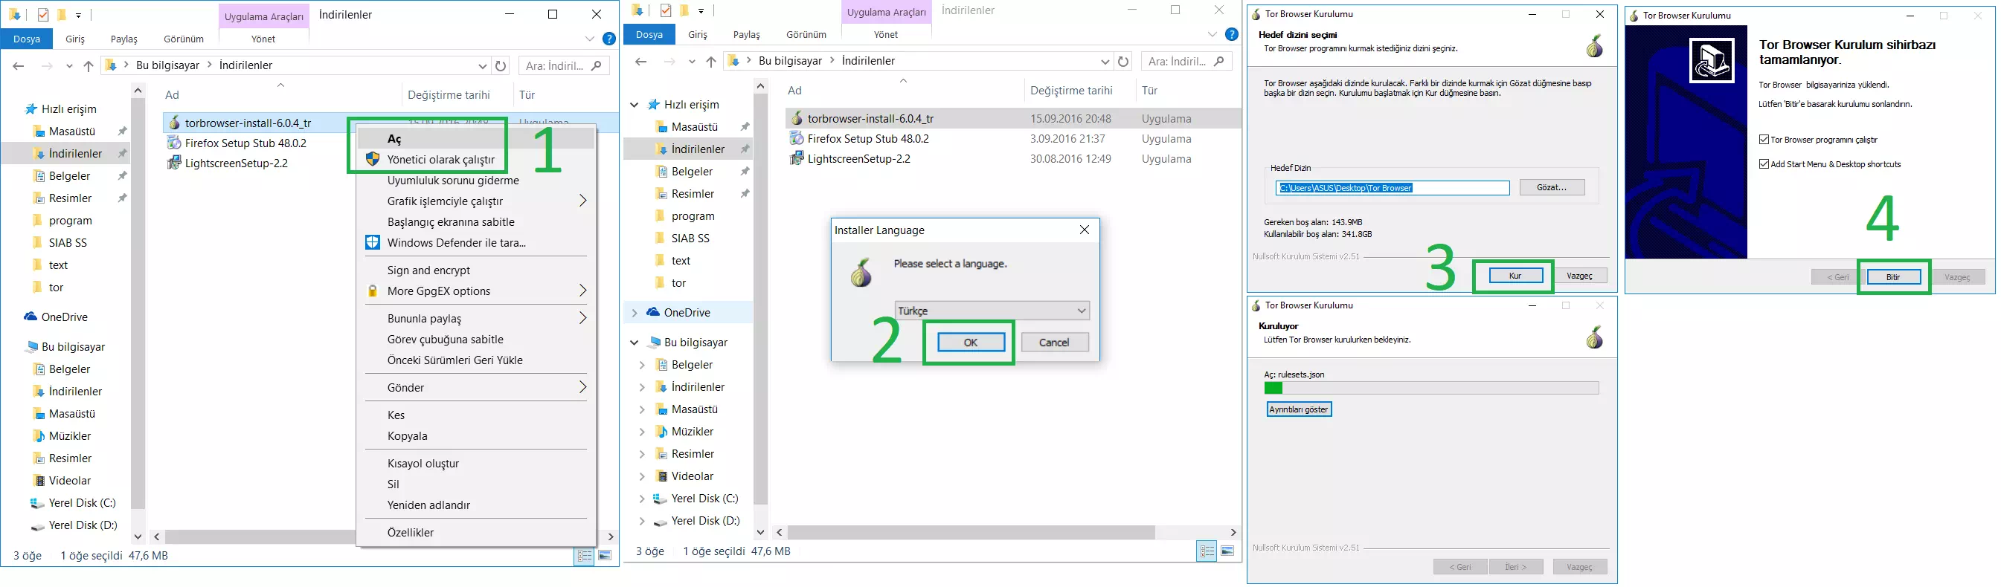Expand ribbon in right Explorer window
Screen dimensions: 2001x587
tap(1212, 34)
